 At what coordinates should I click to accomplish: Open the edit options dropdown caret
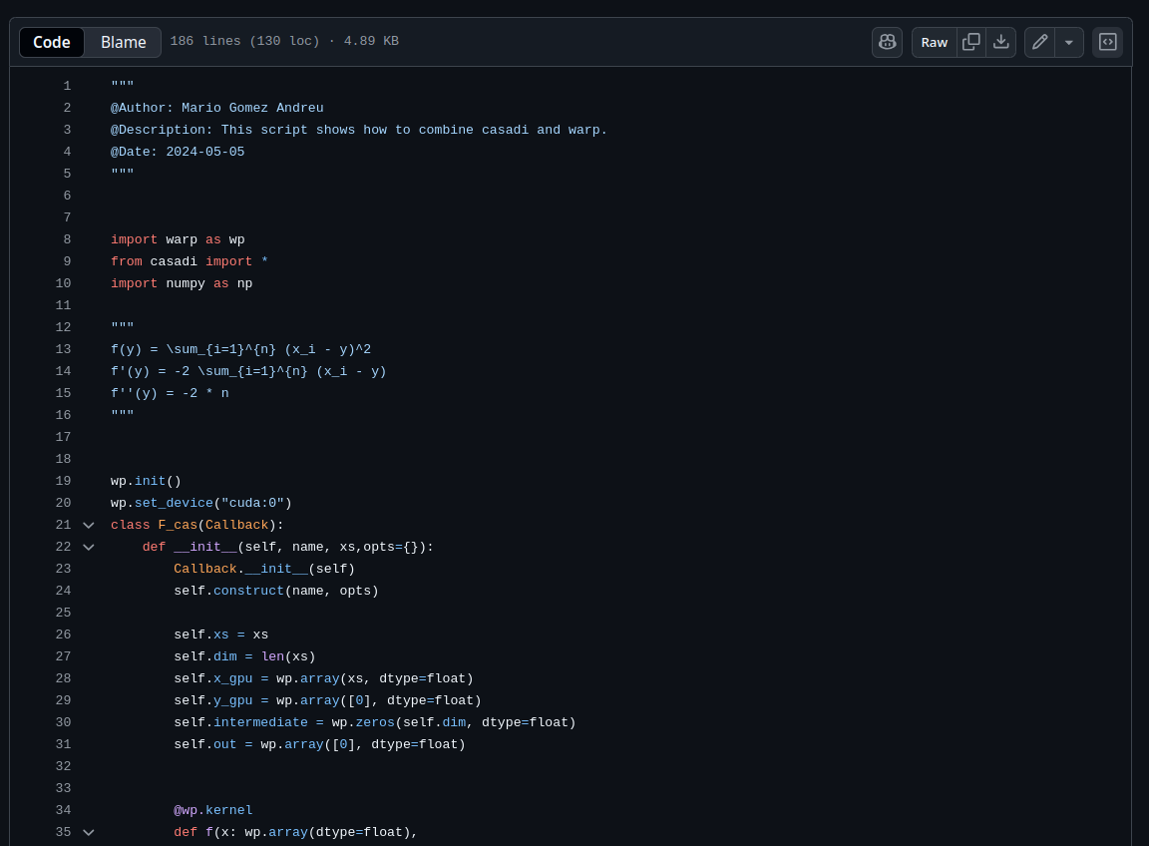(x=1069, y=42)
